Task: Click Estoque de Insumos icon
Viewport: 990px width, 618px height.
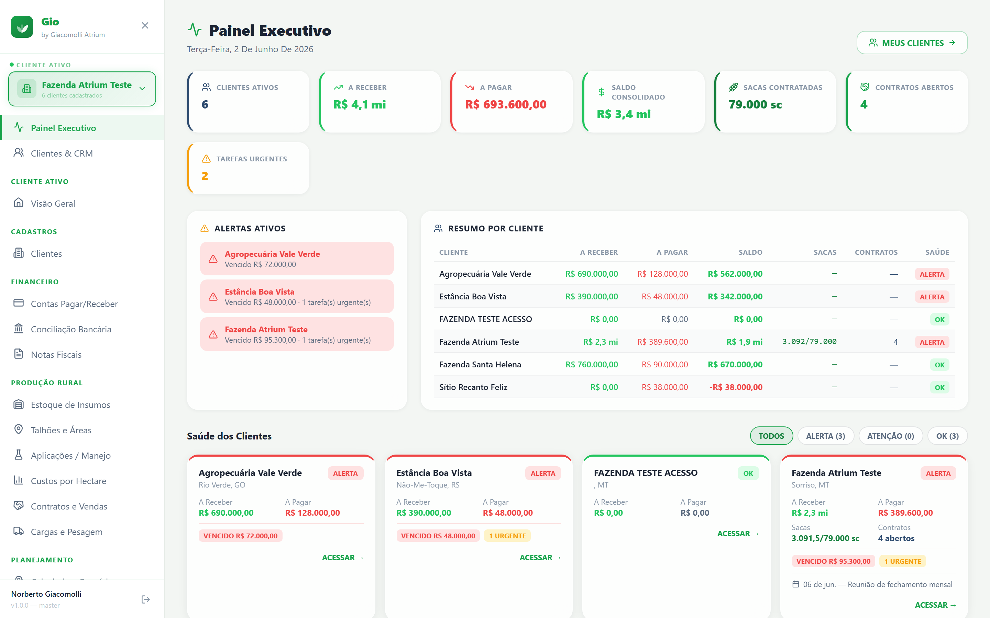Action: click(x=19, y=404)
